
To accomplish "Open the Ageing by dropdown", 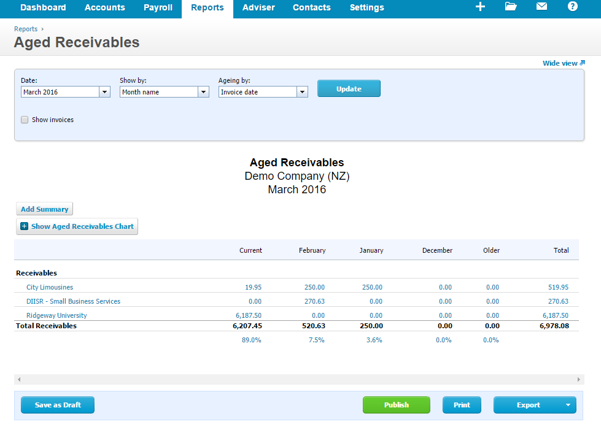I will point(263,92).
